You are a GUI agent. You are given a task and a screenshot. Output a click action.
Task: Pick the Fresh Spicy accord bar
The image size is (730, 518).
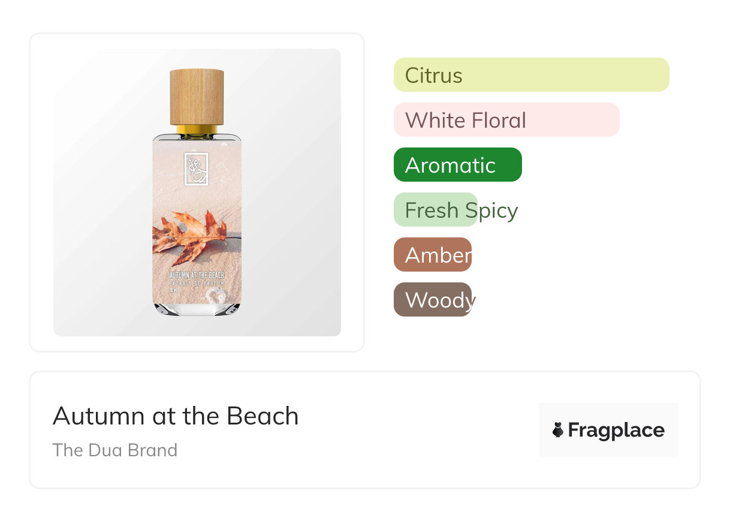pyautogui.click(x=436, y=210)
